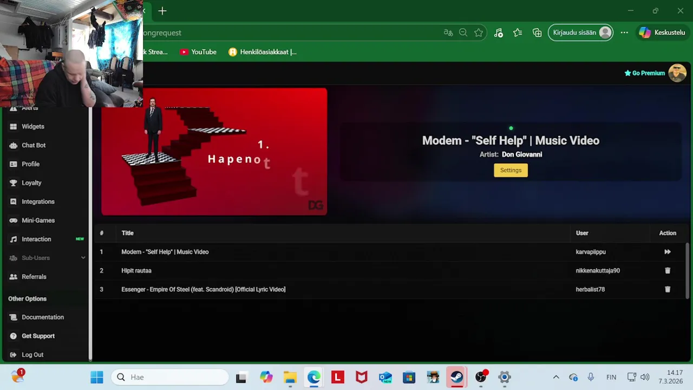The height and width of the screenshot is (390, 693).
Task: Click the FIN keyboard language indicator
Action: pyautogui.click(x=611, y=377)
